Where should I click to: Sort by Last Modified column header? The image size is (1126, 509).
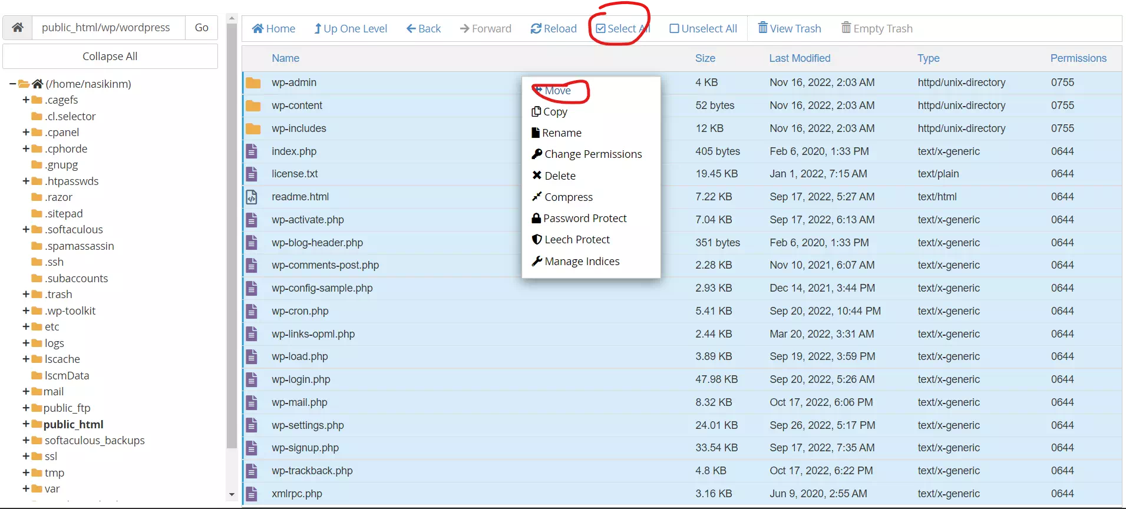tap(800, 58)
